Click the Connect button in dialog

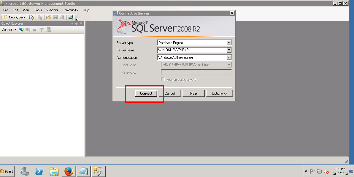tap(146, 93)
